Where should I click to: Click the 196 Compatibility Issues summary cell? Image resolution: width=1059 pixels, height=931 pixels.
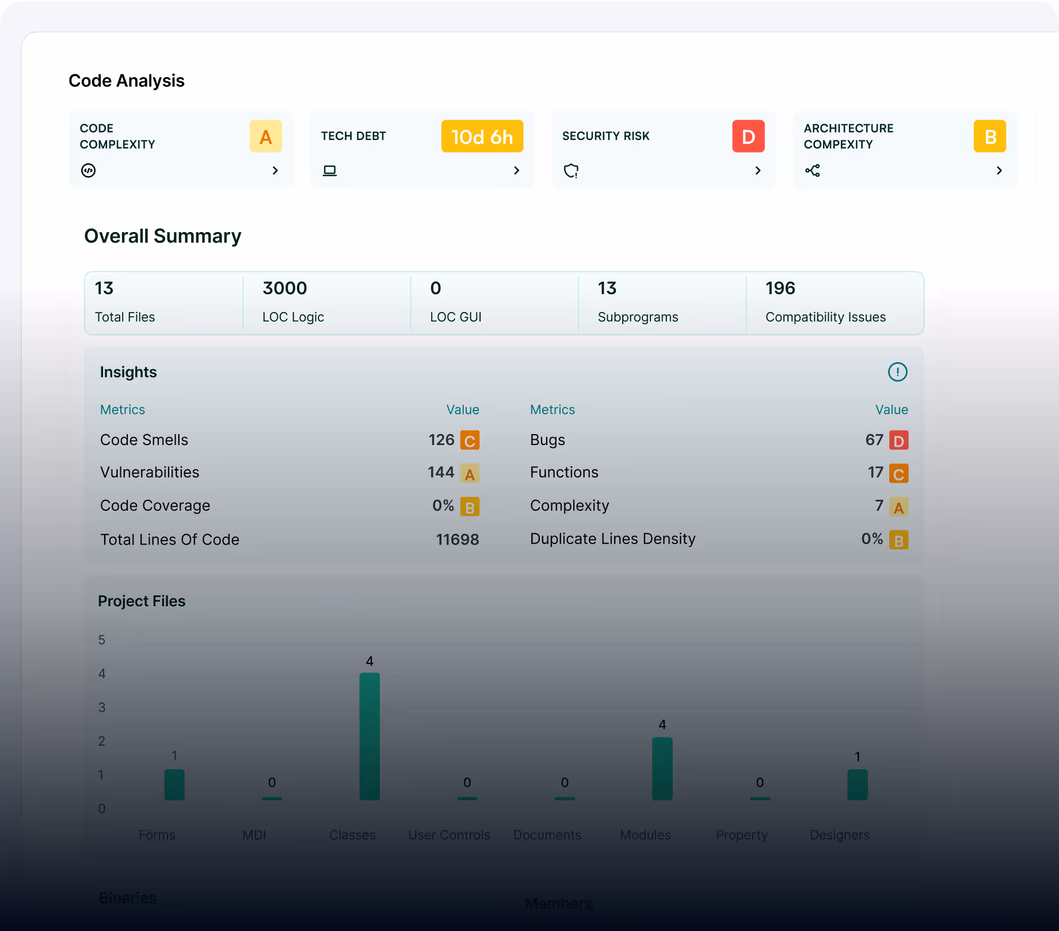[x=835, y=303]
